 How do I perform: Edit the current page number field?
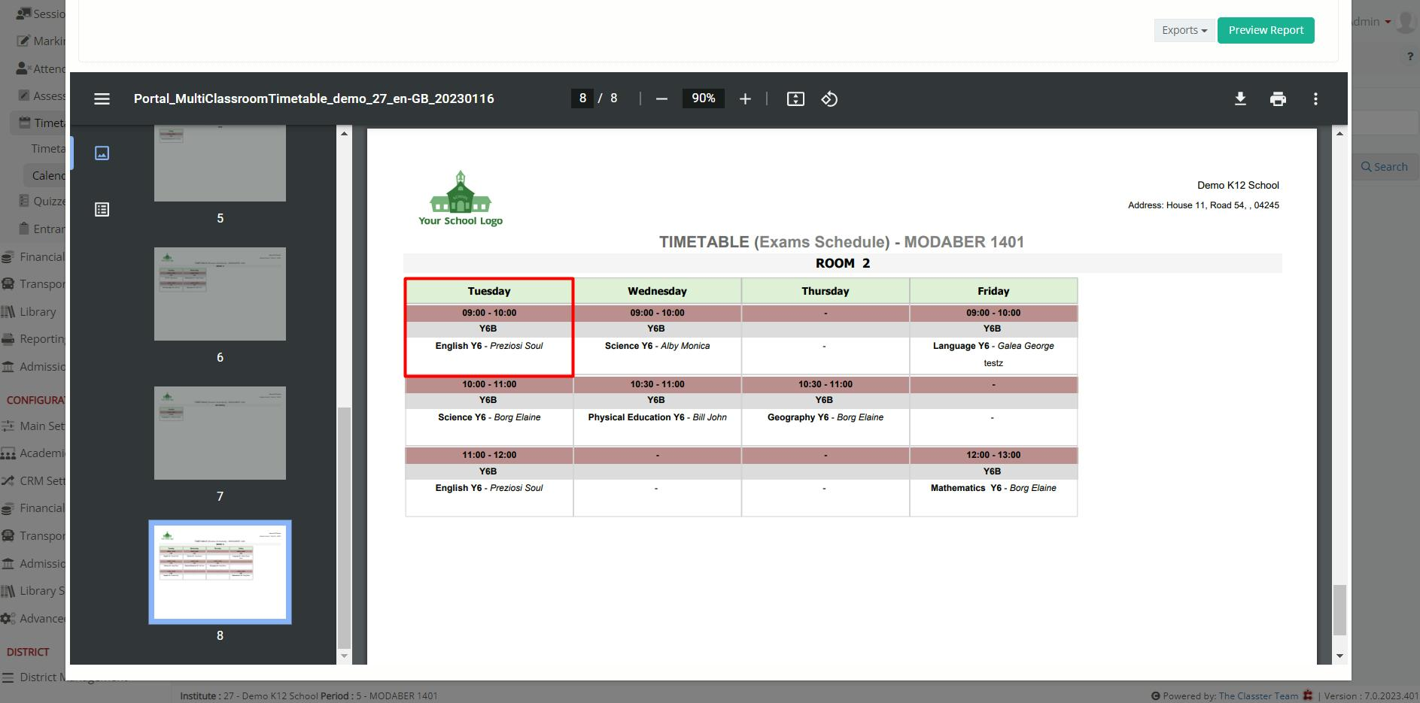point(582,98)
